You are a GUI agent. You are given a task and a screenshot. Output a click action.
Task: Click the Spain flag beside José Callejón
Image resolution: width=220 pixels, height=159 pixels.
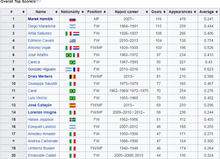(x=72, y=105)
